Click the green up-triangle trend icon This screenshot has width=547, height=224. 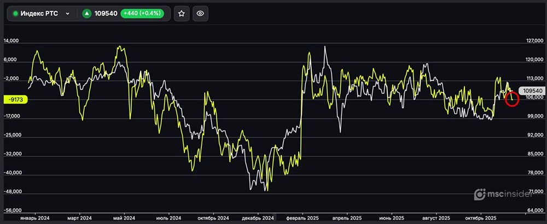coord(86,14)
